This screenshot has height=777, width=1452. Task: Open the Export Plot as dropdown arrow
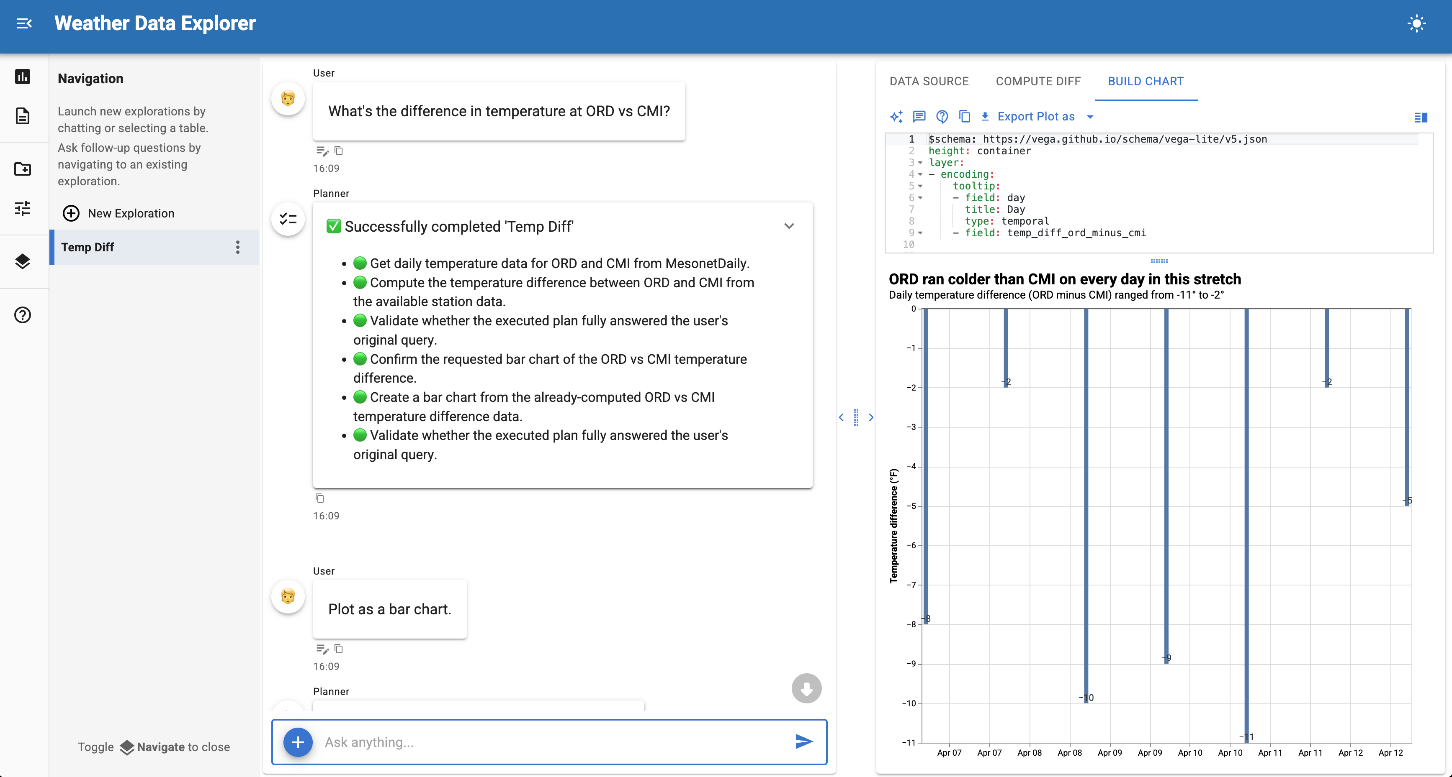[x=1090, y=117]
